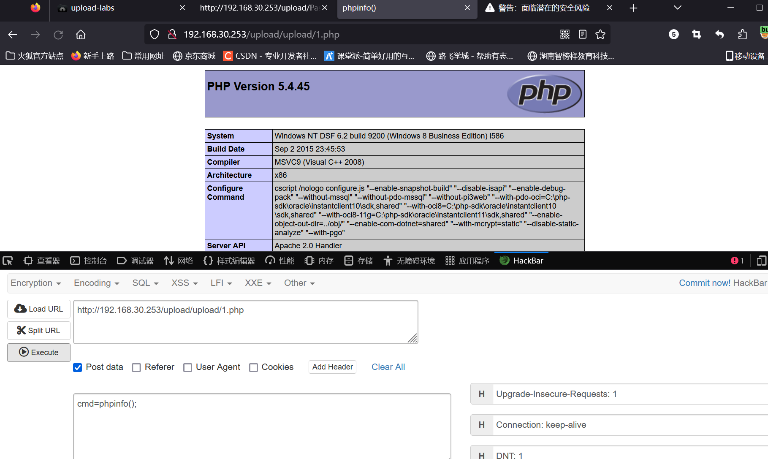Open the browser home page
This screenshot has width=768, height=459.
tap(81, 35)
